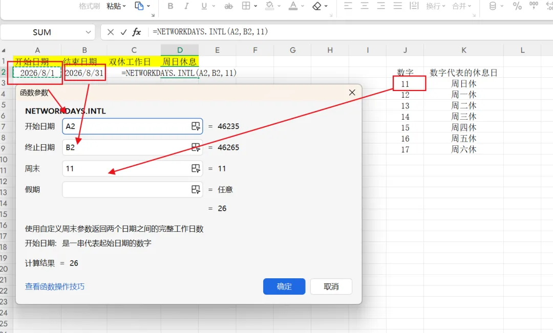Click the holidays (假期) input field
The height and width of the screenshot is (333, 553).
[132, 190]
